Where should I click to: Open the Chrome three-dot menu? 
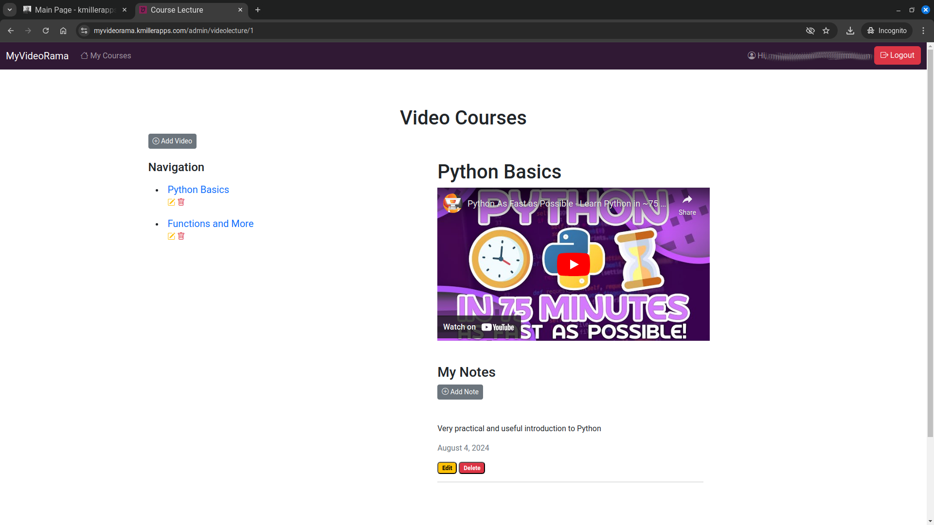[x=923, y=31]
